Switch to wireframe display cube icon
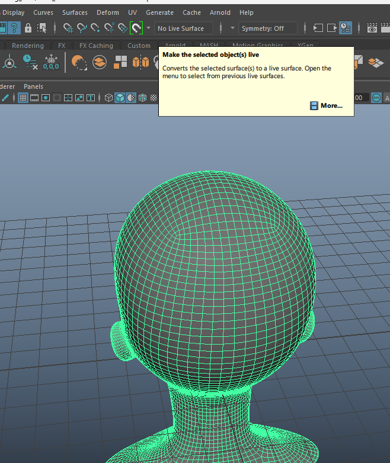 click(x=108, y=98)
